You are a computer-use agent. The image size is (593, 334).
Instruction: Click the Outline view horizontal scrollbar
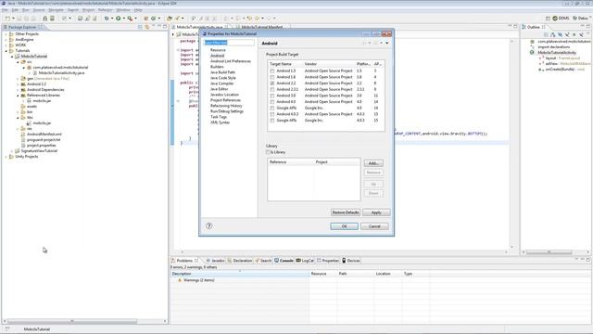(x=549, y=251)
